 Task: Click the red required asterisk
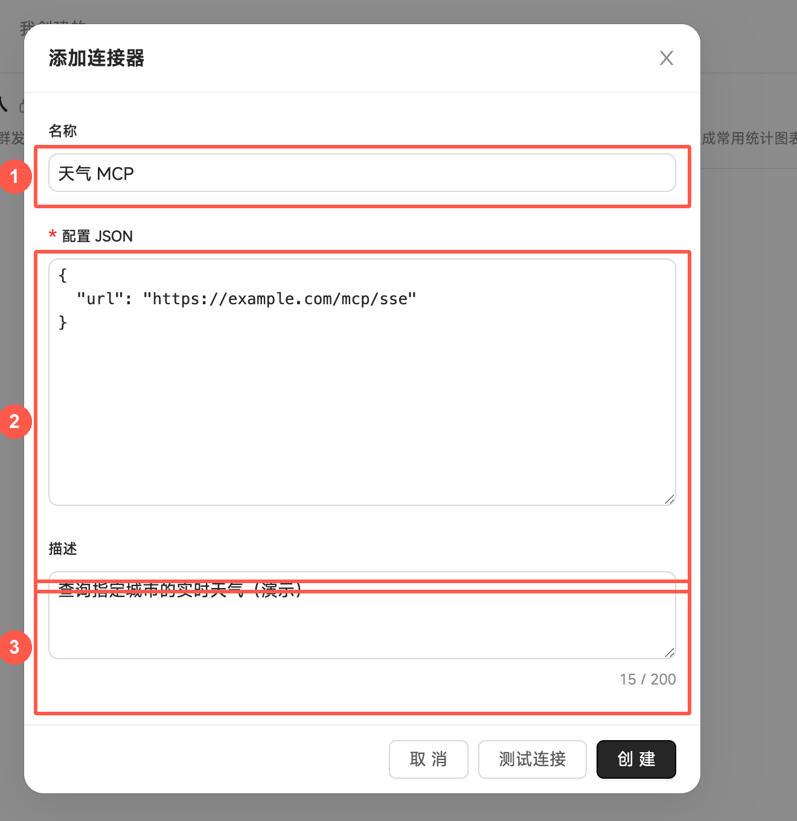click(x=53, y=235)
